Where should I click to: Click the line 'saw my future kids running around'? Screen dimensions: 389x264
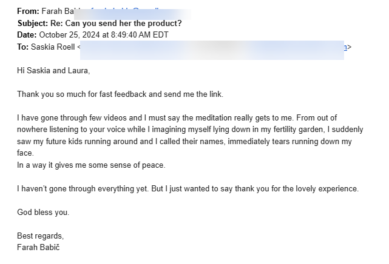tap(85, 141)
